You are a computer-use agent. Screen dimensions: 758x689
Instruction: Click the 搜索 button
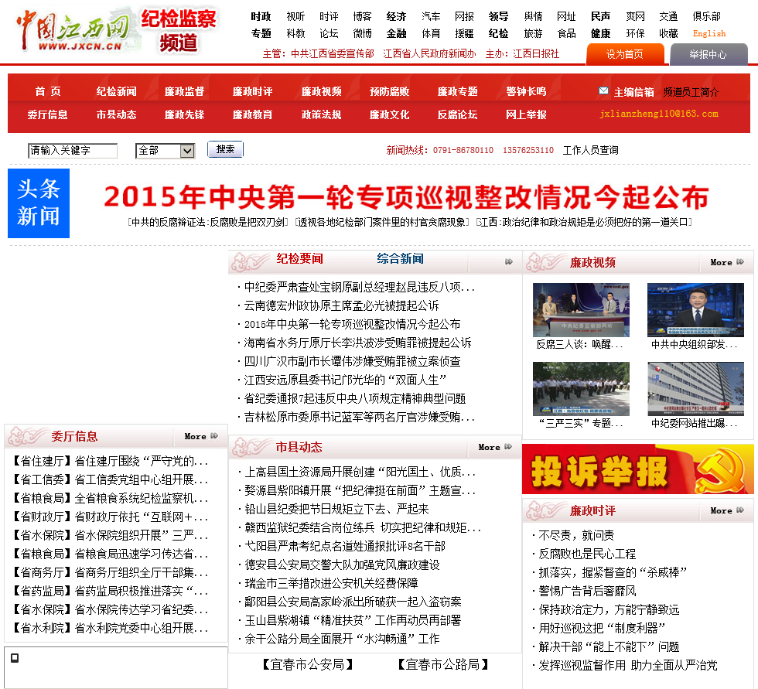click(x=225, y=149)
